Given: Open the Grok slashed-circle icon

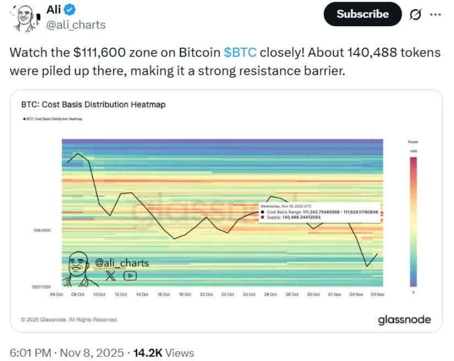Looking at the screenshot, I should tap(417, 14).
